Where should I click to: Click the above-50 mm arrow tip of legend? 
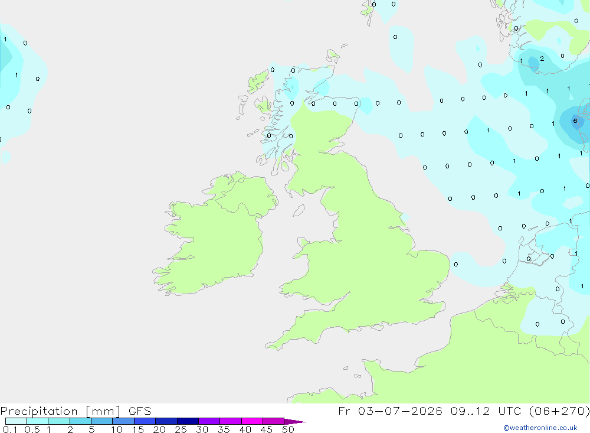pyautogui.click(x=294, y=421)
